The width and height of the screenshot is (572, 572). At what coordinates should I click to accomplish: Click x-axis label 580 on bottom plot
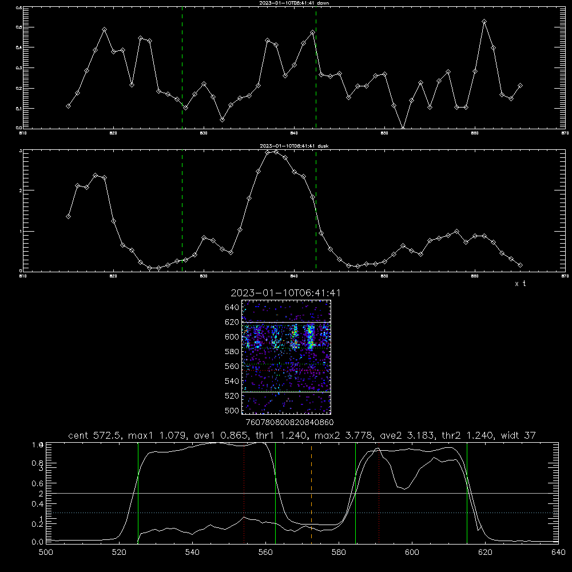click(339, 553)
